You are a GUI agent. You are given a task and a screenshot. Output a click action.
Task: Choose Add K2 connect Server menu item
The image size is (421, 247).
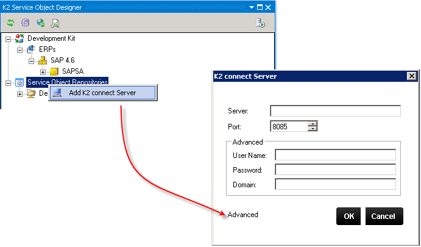coord(103,93)
